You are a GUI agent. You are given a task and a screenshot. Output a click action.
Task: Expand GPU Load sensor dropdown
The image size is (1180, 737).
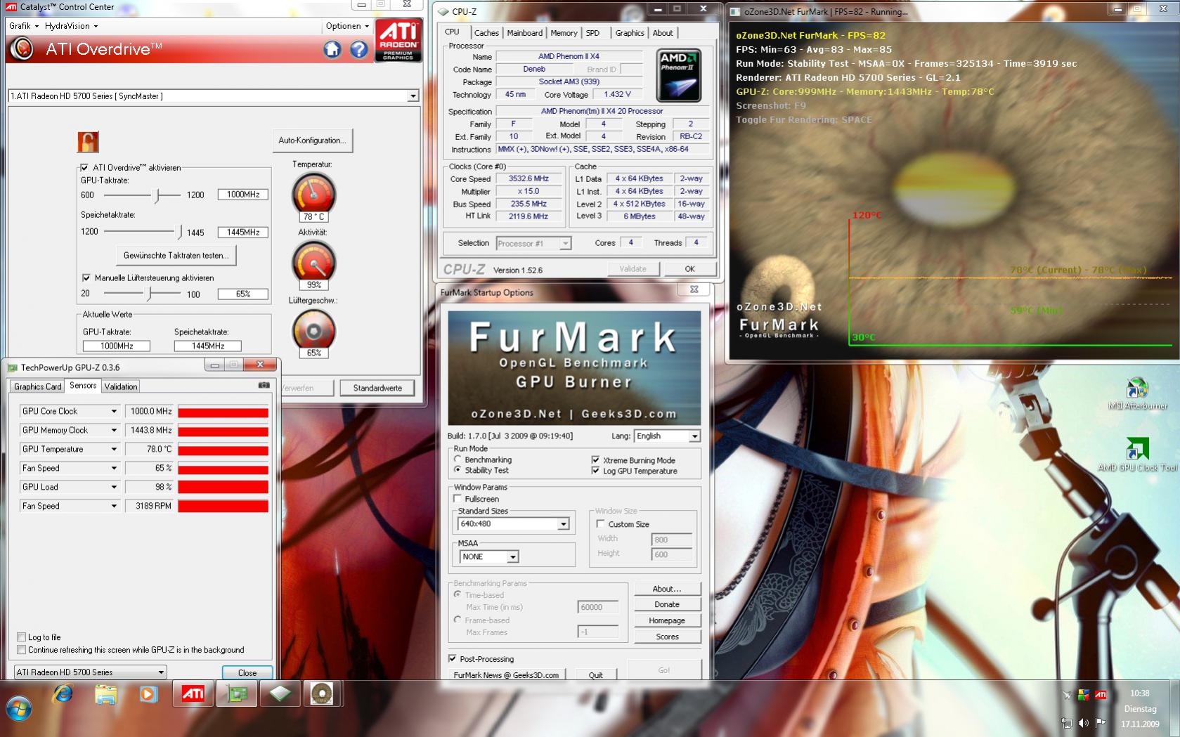[x=114, y=487]
